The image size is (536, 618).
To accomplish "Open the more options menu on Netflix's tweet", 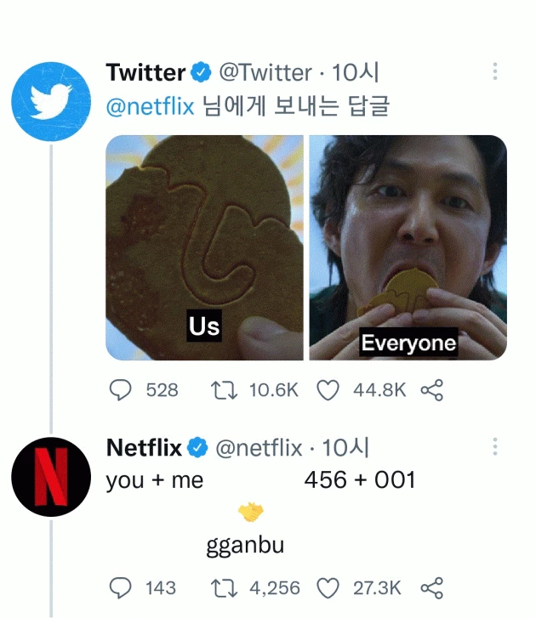I will pyautogui.click(x=495, y=446).
